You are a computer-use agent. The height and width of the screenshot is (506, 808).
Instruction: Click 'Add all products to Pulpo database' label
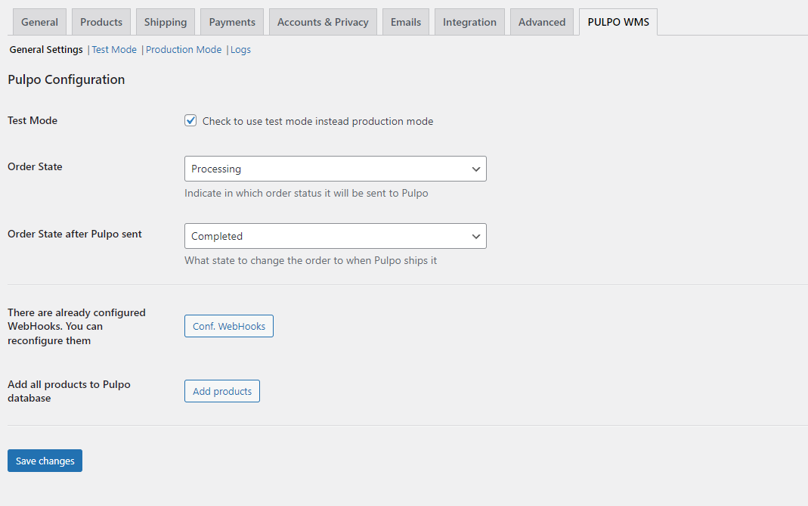tap(69, 391)
